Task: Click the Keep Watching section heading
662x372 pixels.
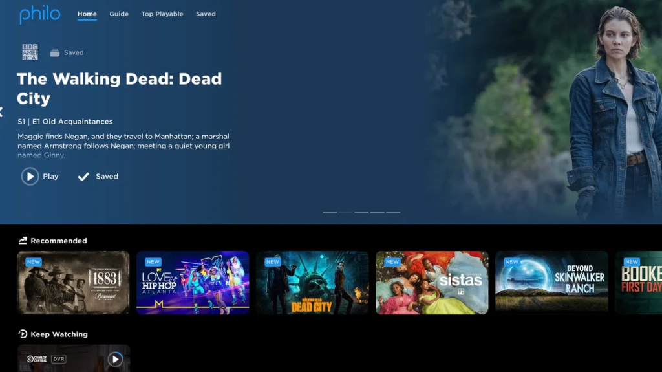Action: (59, 334)
